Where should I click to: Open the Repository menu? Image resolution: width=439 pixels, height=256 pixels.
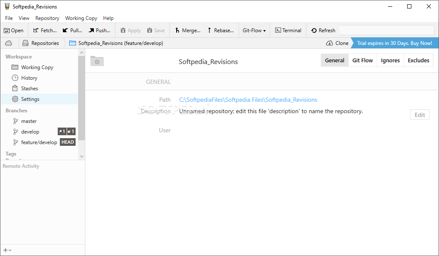click(x=47, y=18)
